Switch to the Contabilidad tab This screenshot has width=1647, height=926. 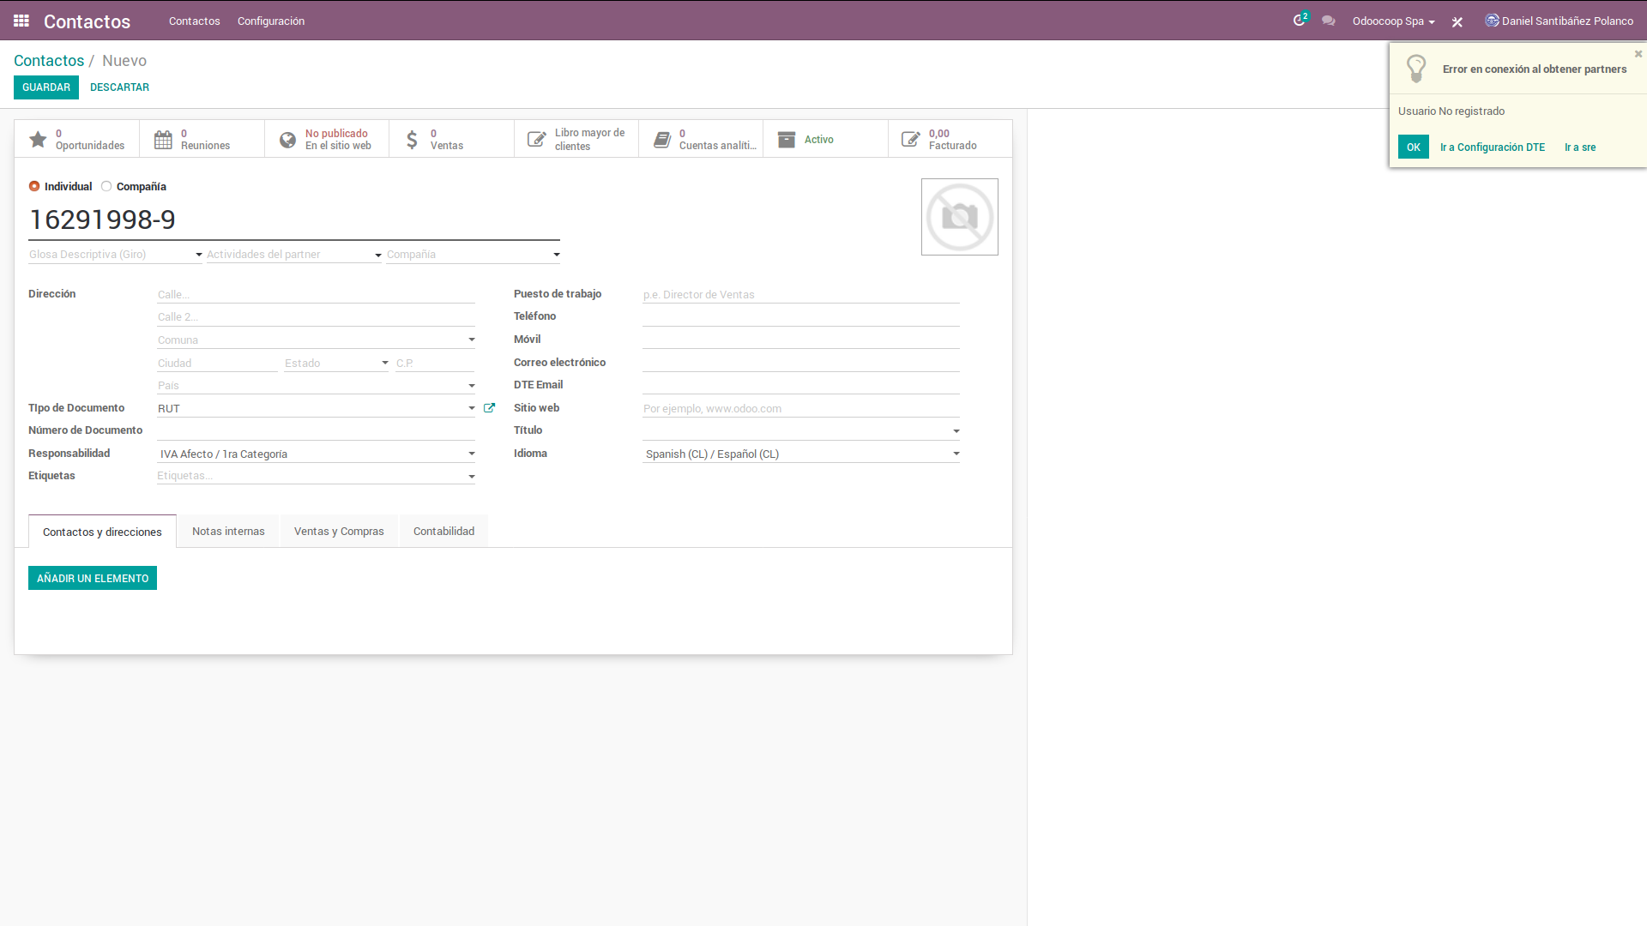click(443, 532)
